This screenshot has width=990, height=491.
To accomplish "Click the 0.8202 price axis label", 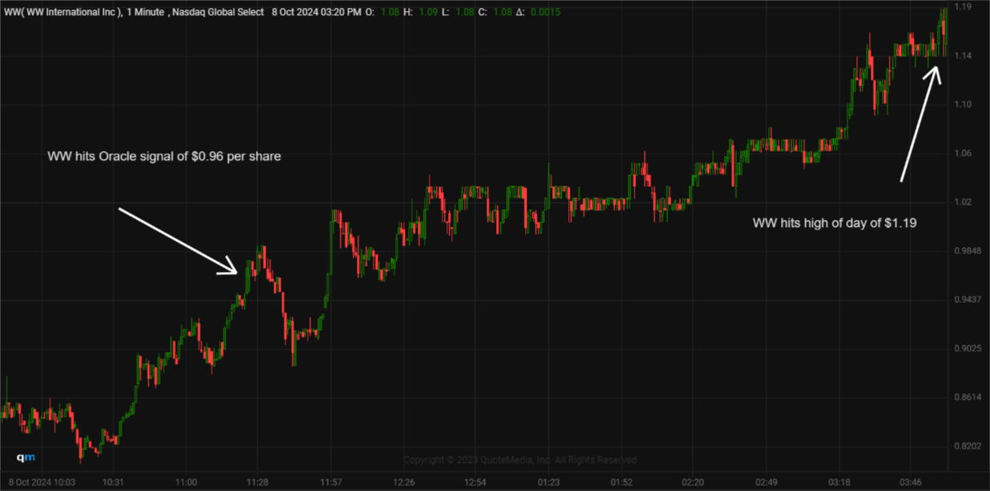I will (x=967, y=446).
